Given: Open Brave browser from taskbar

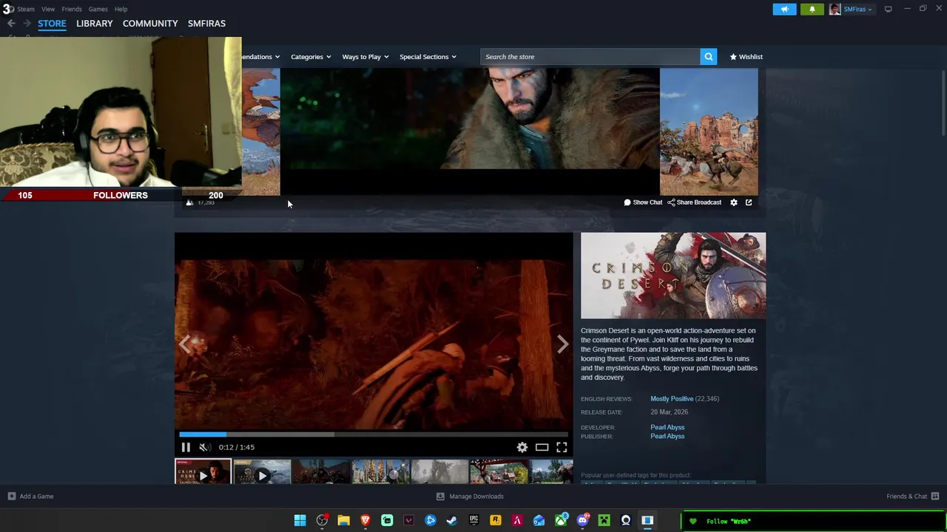Looking at the screenshot, I should [x=365, y=520].
